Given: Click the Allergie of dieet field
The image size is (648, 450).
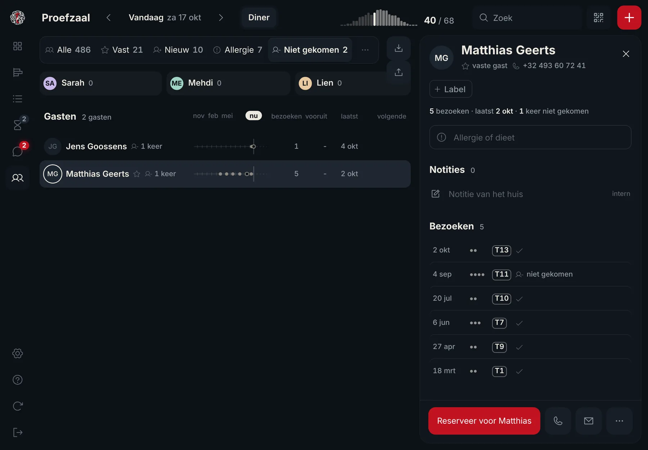Looking at the screenshot, I should (530, 137).
